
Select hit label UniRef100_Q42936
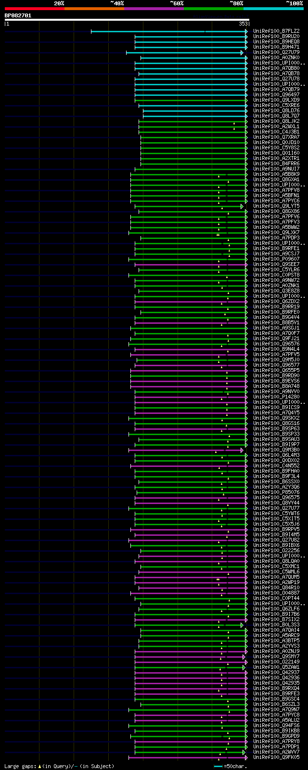(276, 678)
